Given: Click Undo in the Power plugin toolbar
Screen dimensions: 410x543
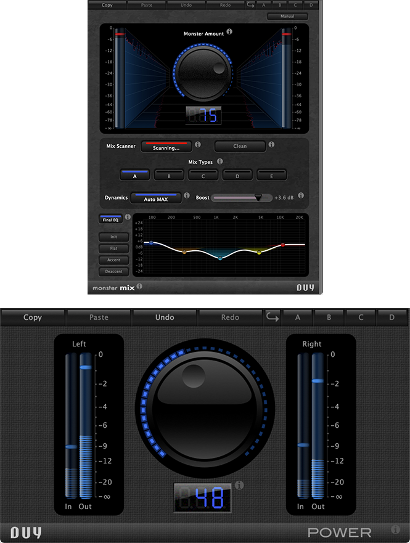Looking at the screenshot, I should coord(165,317).
